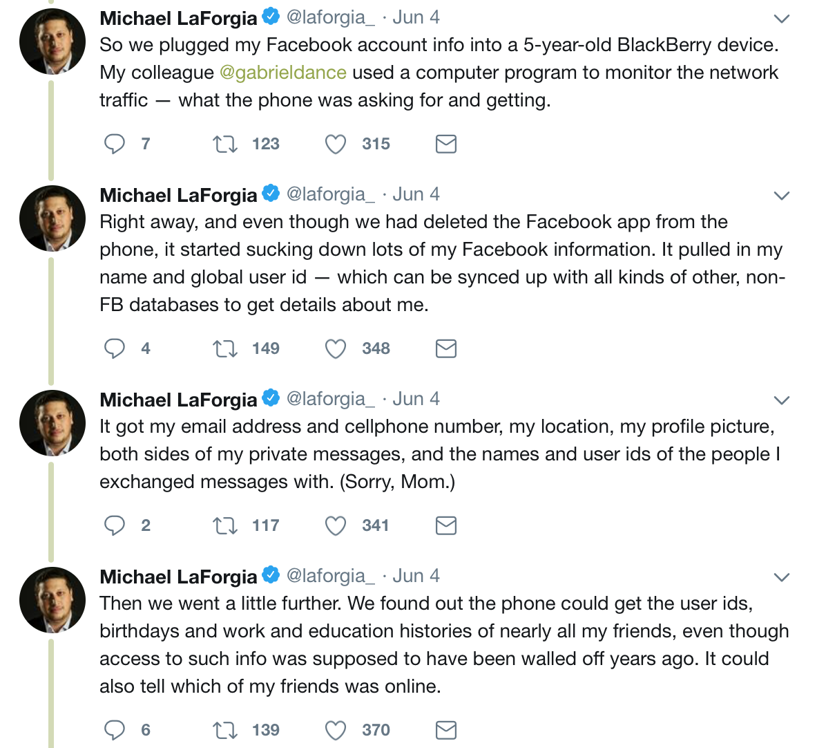Expand chevron on 'went a little further' tweet
826x748 pixels.
click(x=781, y=577)
